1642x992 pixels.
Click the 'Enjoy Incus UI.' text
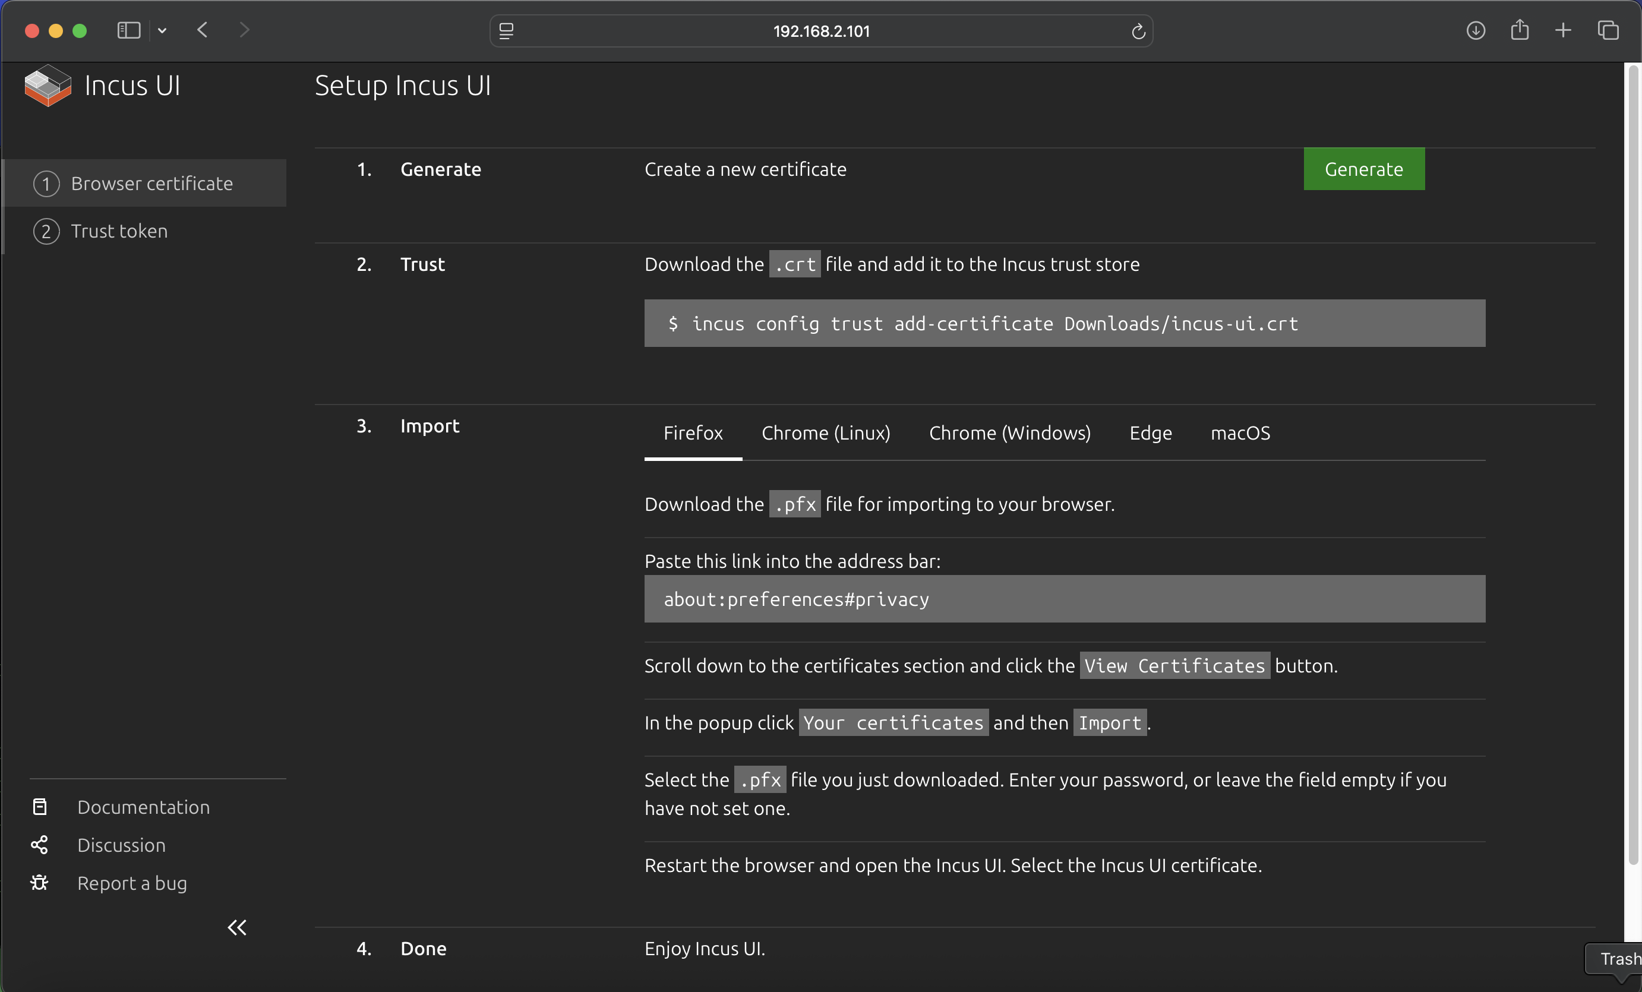click(705, 949)
